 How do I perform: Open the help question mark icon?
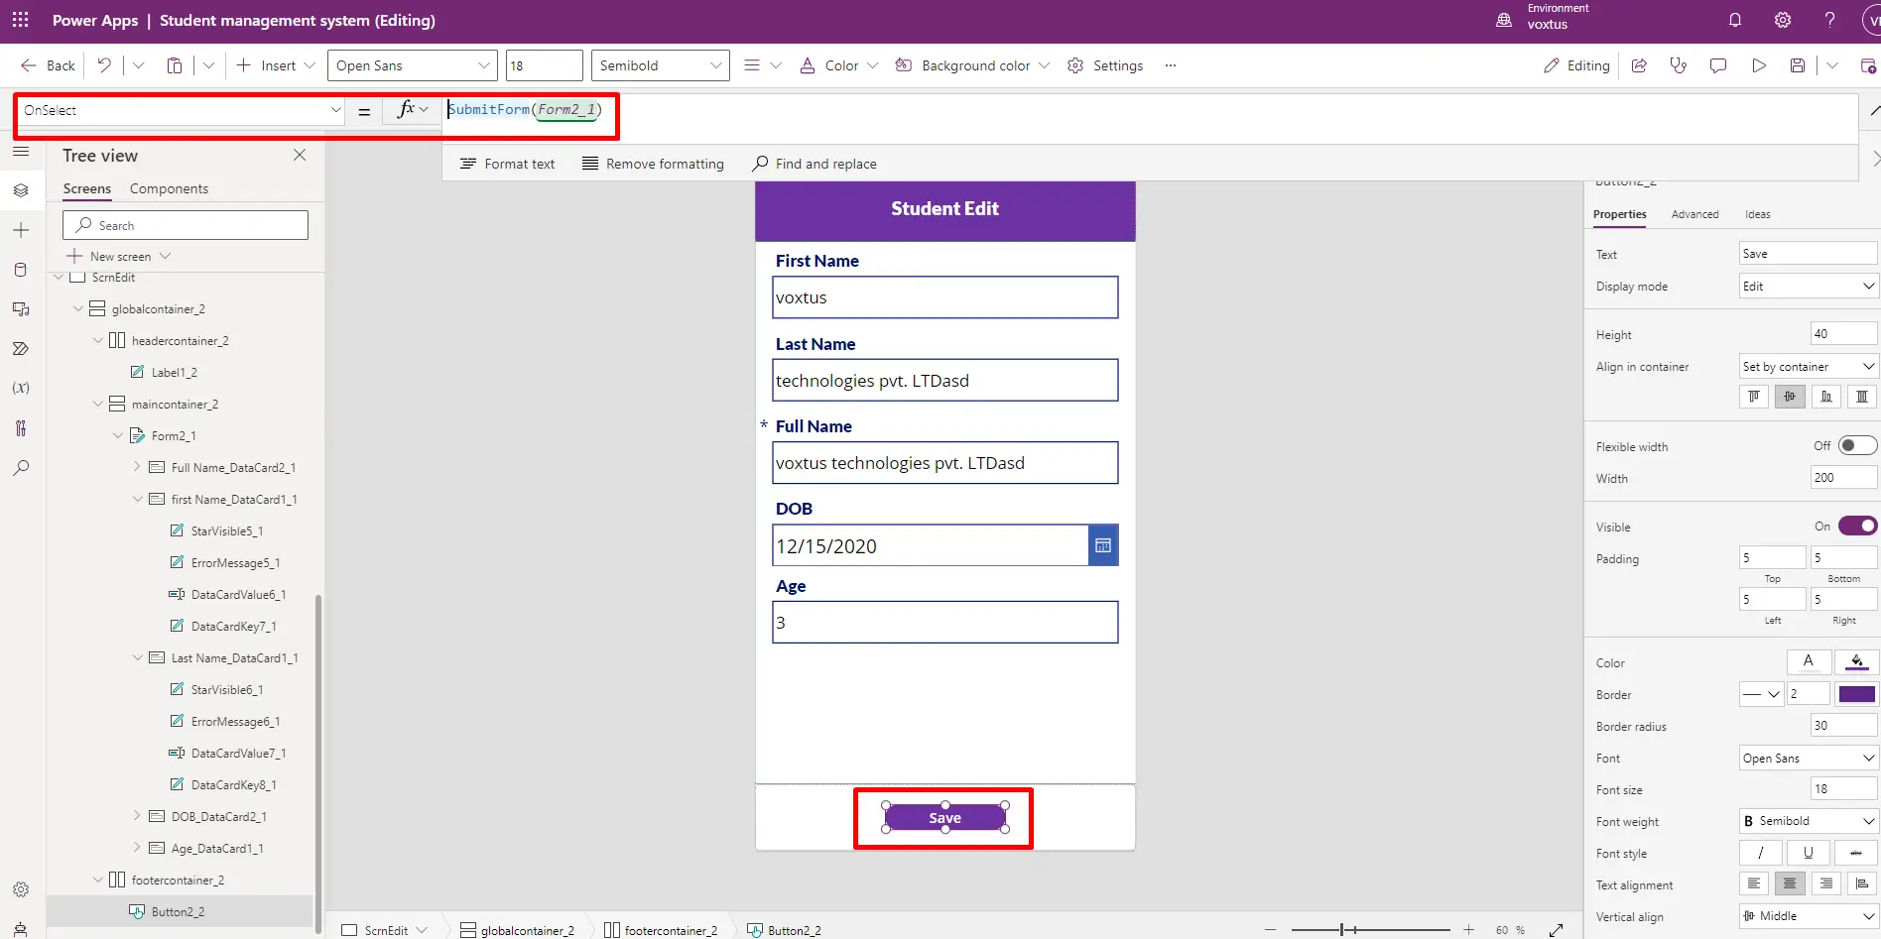coord(1830,20)
